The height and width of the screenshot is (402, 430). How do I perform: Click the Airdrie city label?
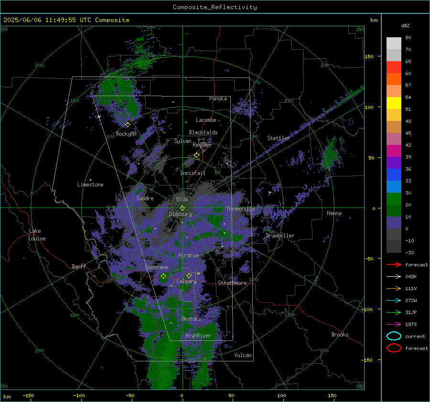coord(188,255)
